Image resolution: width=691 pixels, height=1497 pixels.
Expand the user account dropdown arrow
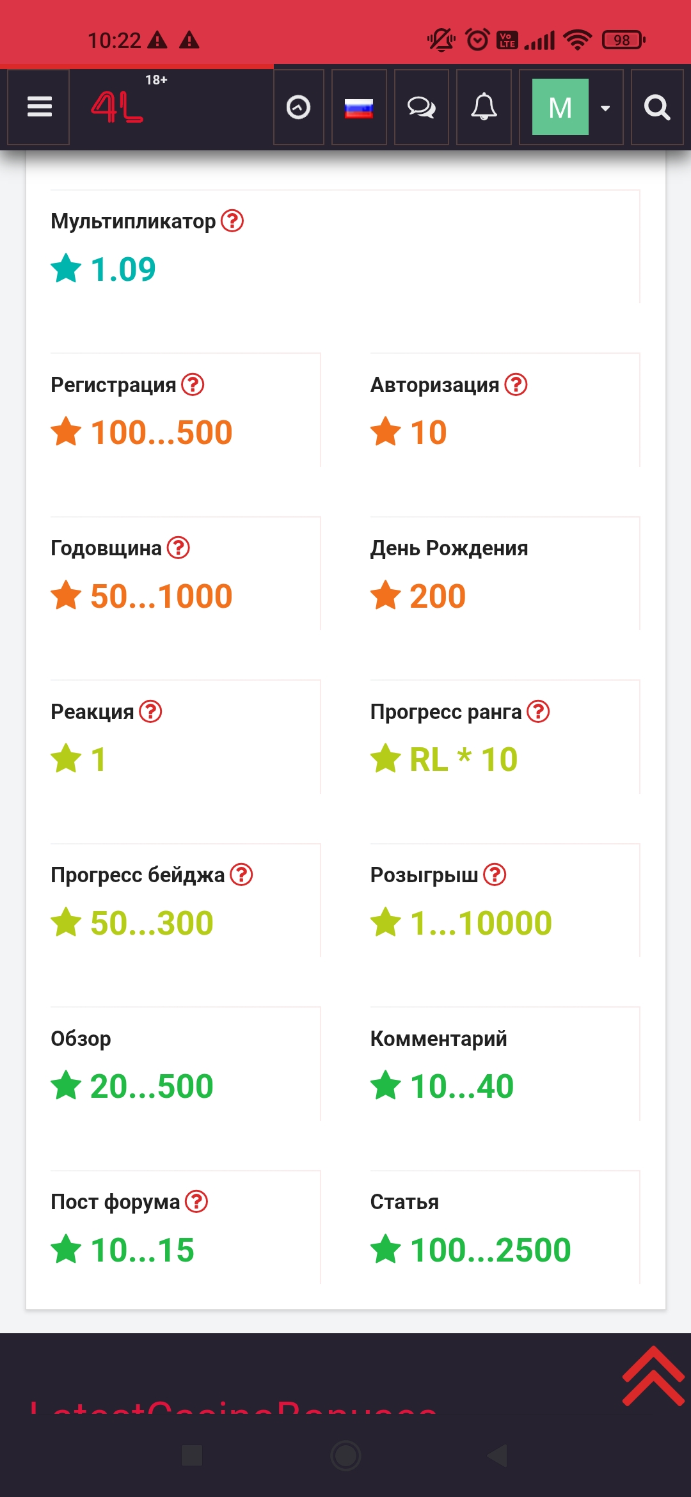pyautogui.click(x=605, y=107)
